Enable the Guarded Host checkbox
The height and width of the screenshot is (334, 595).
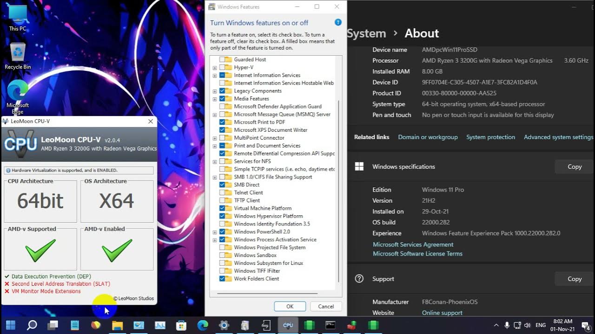[x=222, y=59]
